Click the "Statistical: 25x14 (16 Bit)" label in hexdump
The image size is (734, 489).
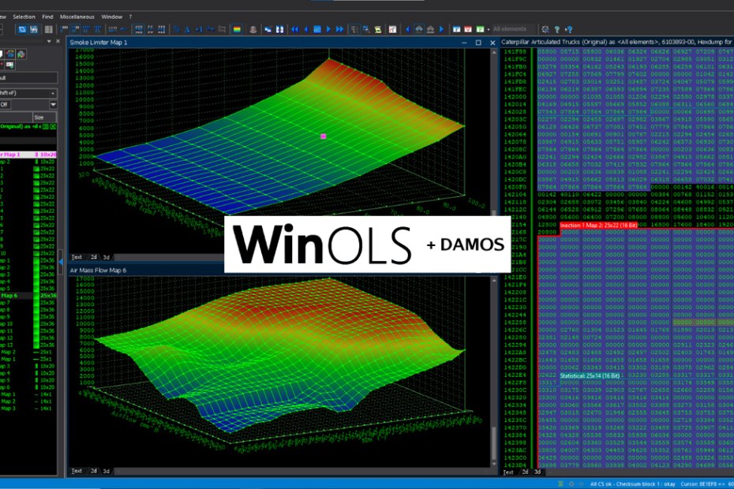590,375
